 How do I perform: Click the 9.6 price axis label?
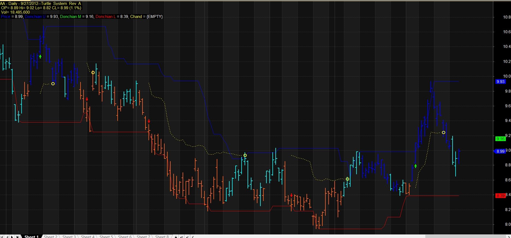(507, 106)
